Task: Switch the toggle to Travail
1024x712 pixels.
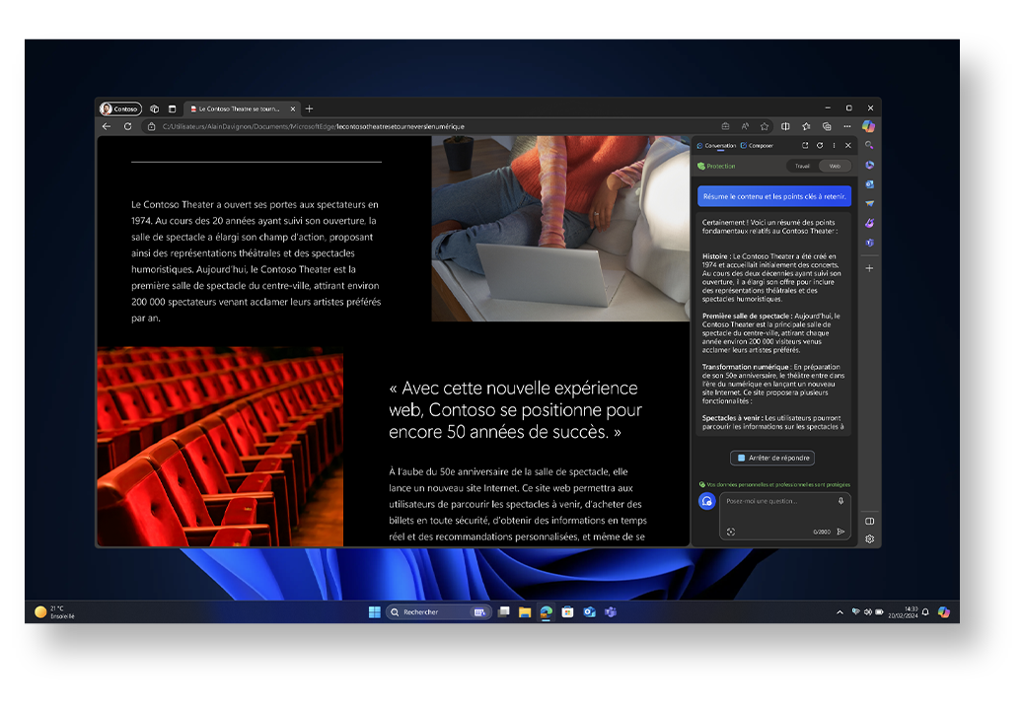Action: 803,167
